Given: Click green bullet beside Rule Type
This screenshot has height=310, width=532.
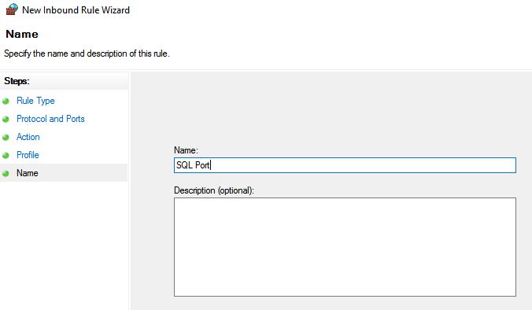Looking at the screenshot, I should point(6,101).
